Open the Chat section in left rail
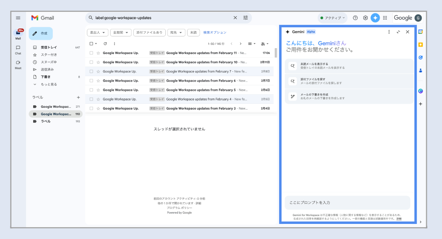442x239 pixels. point(18,50)
